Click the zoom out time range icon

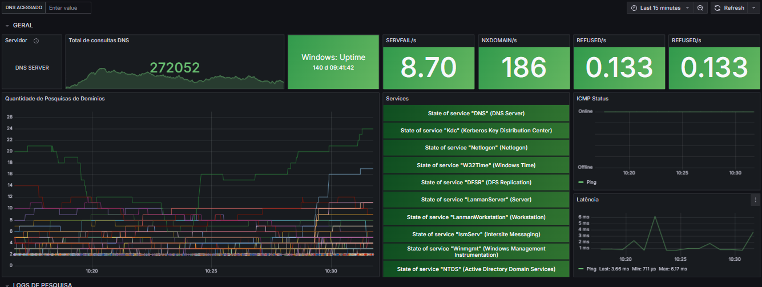pos(700,8)
